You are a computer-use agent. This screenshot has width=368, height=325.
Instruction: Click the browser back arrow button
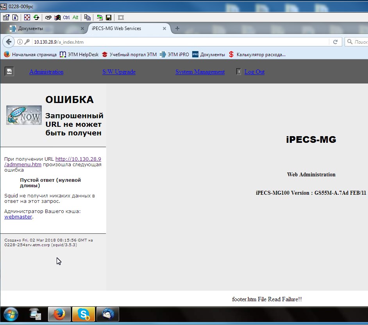[x=9, y=42]
